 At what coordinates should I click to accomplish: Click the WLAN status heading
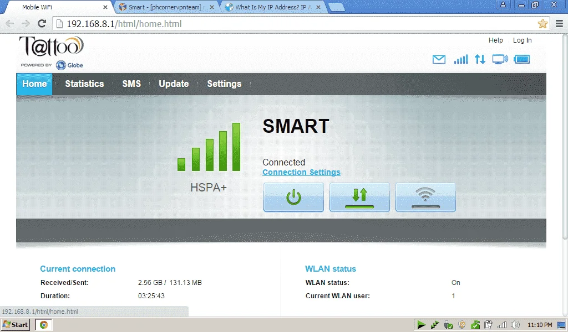[331, 269]
